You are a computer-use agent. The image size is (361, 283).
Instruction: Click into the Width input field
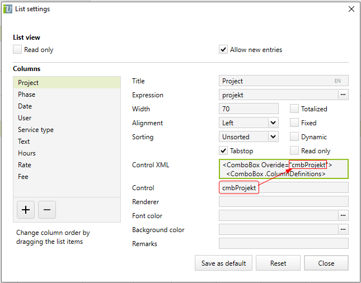click(249, 109)
